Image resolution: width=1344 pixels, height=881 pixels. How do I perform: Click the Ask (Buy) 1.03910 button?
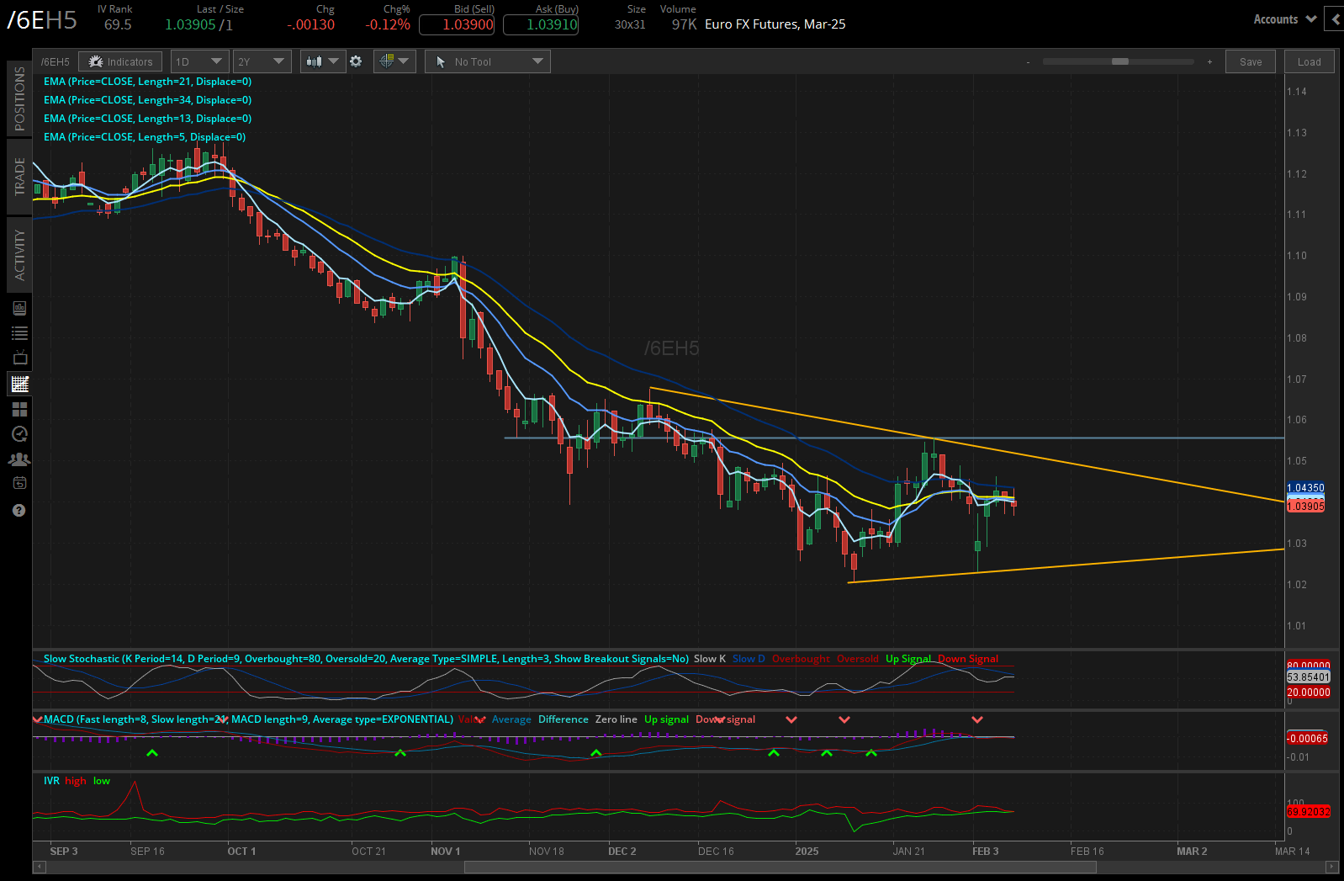coord(541,24)
